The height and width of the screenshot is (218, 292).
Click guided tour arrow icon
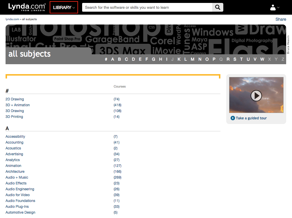coord(233,118)
